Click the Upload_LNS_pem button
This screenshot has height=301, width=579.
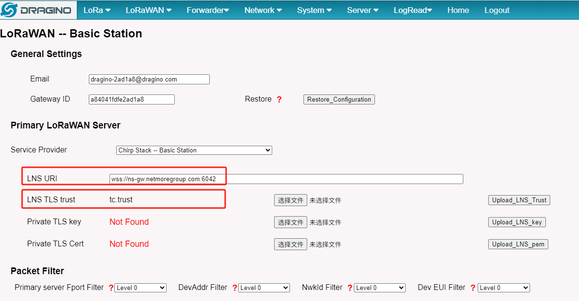(518, 244)
